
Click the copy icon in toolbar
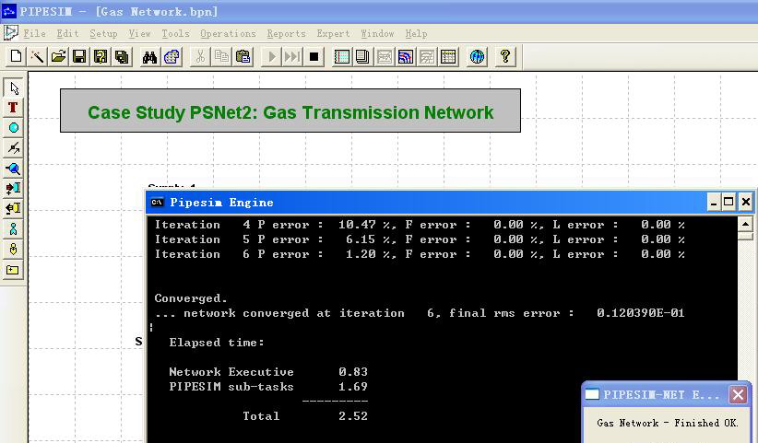click(221, 57)
